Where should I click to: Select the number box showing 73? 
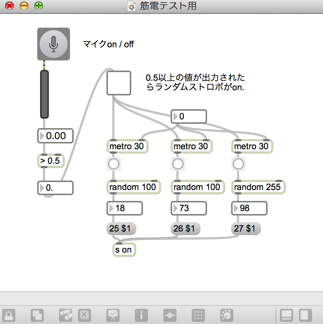pyautogui.click(x=189, y=208)
